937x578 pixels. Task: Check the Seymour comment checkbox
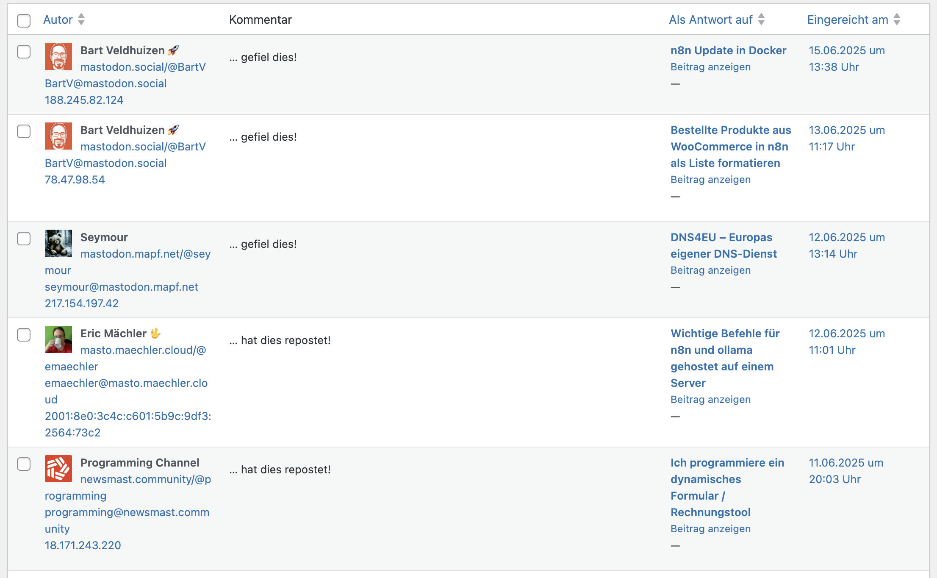tap(24, 239)
